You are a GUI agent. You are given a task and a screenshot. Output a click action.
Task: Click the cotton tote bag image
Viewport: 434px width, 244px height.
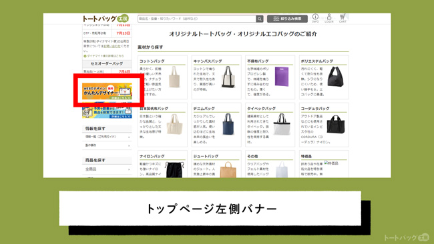point(174,77)
